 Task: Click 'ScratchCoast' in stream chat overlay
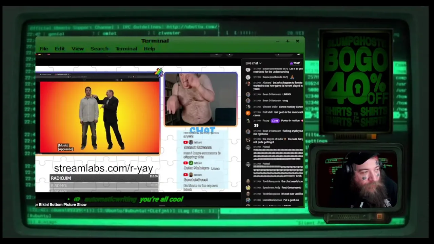pos(196,180)
